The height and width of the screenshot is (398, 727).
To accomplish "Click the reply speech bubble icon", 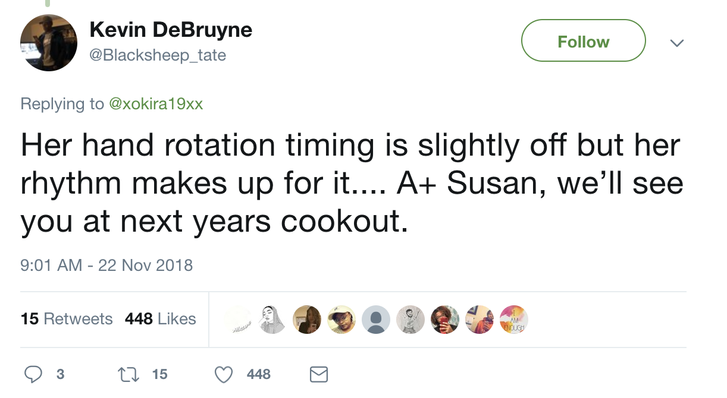I will [33, 374].
